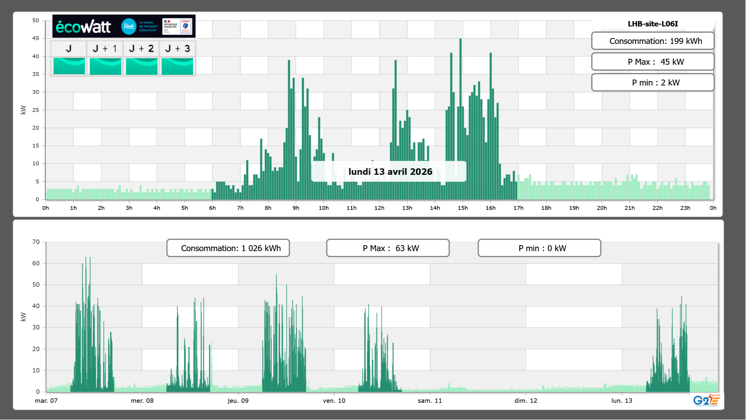
Task: Click the P Max : 63 kW box
Action: 388,248
